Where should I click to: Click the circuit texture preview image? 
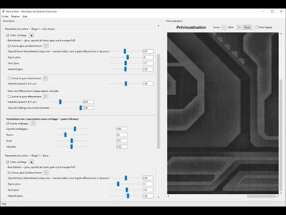(x=223, y=113)
